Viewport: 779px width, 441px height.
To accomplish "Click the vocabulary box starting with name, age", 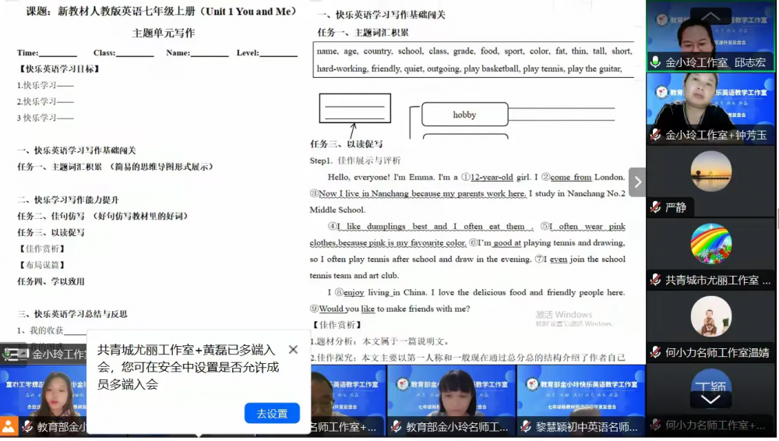I will tap(474, 60).
